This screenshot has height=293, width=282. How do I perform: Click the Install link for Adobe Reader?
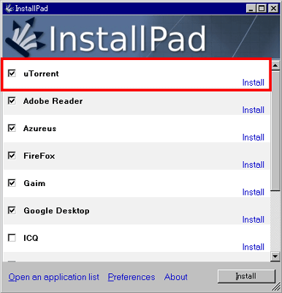(x=254, y=110)
